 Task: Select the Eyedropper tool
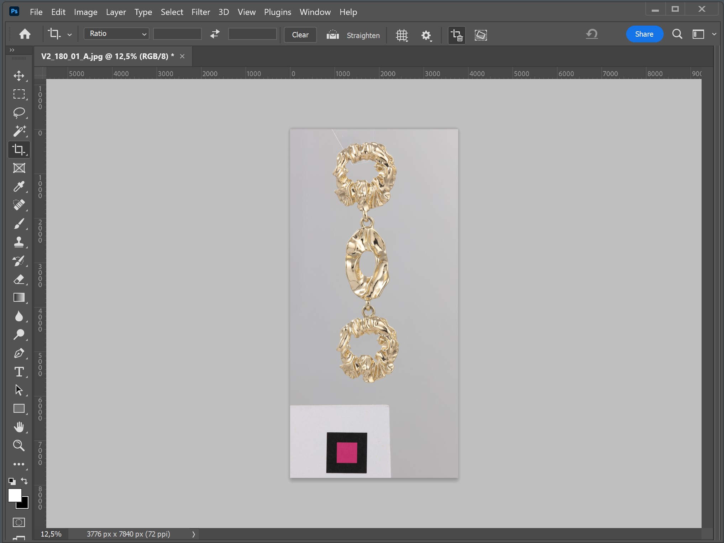(x=19, y=186)
